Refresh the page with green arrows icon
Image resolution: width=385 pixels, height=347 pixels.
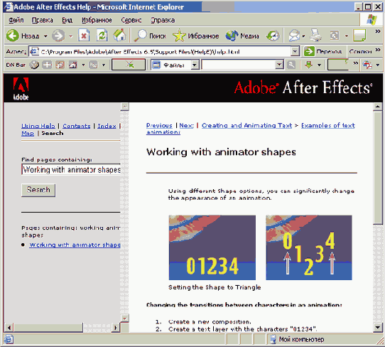[102, 36]
